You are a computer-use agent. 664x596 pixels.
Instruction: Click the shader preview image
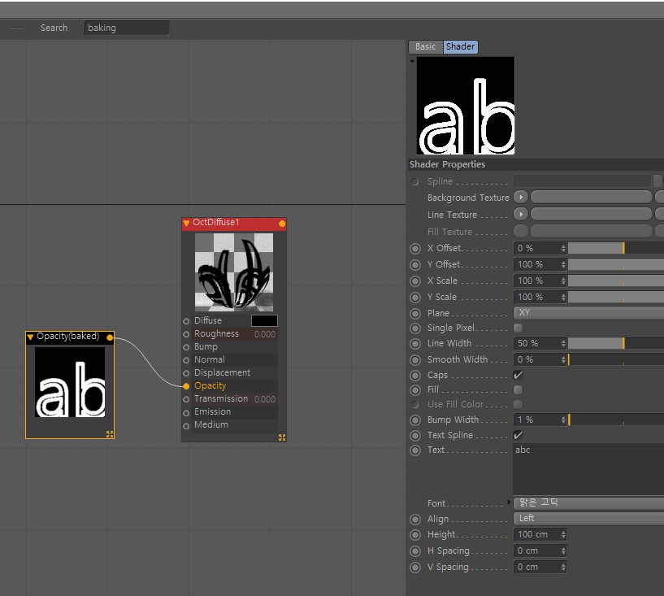466,106
